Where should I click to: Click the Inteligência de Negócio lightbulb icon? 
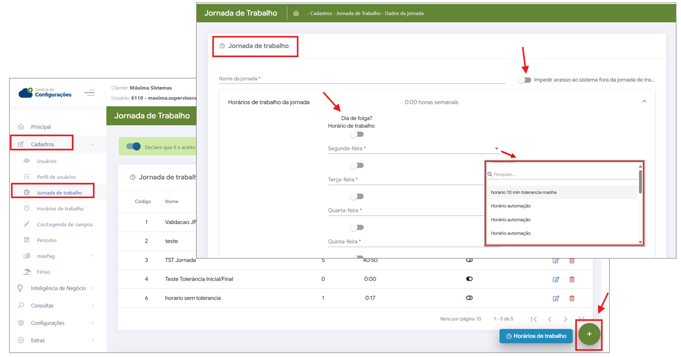point(21,288)
